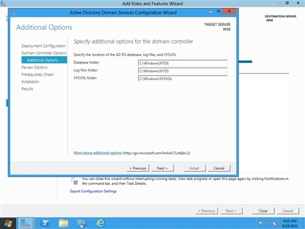Open the taskbar control panel icon

(x=82, y=224)
